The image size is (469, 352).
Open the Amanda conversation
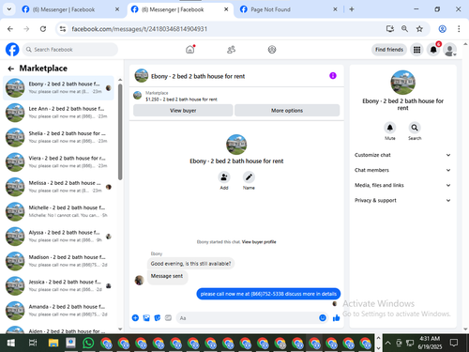[58, 311]
